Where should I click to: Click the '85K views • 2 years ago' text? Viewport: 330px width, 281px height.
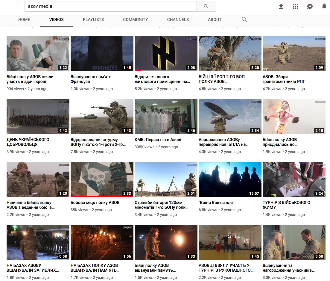91,210
